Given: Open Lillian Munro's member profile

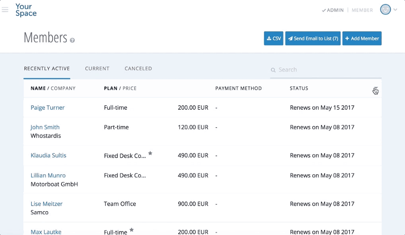Looking at the screenshot, I should [x=48, y=175].
